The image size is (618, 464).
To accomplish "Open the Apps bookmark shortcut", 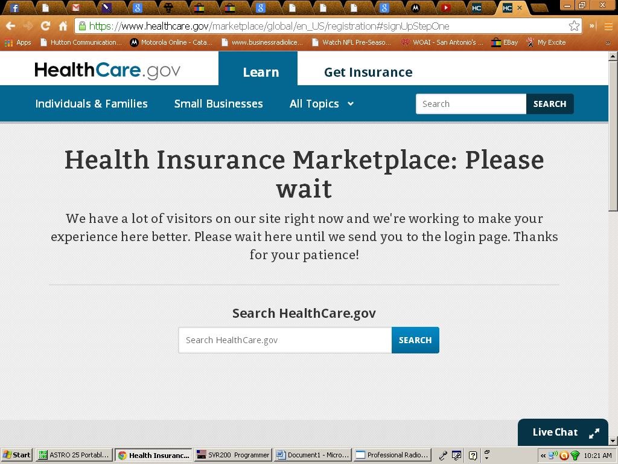I will tap(18, 42).
